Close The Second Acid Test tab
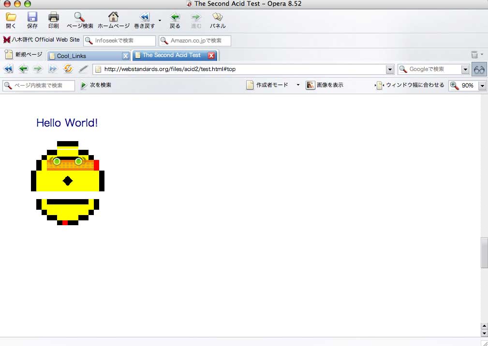The height and width of the screenshot is (346, 488). tap(211, 56)
